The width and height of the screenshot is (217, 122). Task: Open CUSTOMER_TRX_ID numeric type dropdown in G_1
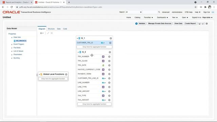point(103,43)
